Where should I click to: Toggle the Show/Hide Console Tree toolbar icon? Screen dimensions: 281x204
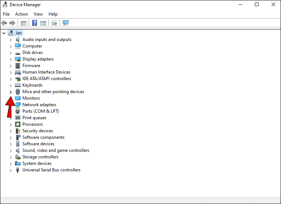(24, 23)
